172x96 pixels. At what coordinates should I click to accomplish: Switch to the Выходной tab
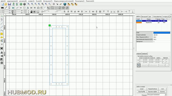coord(145,17)
